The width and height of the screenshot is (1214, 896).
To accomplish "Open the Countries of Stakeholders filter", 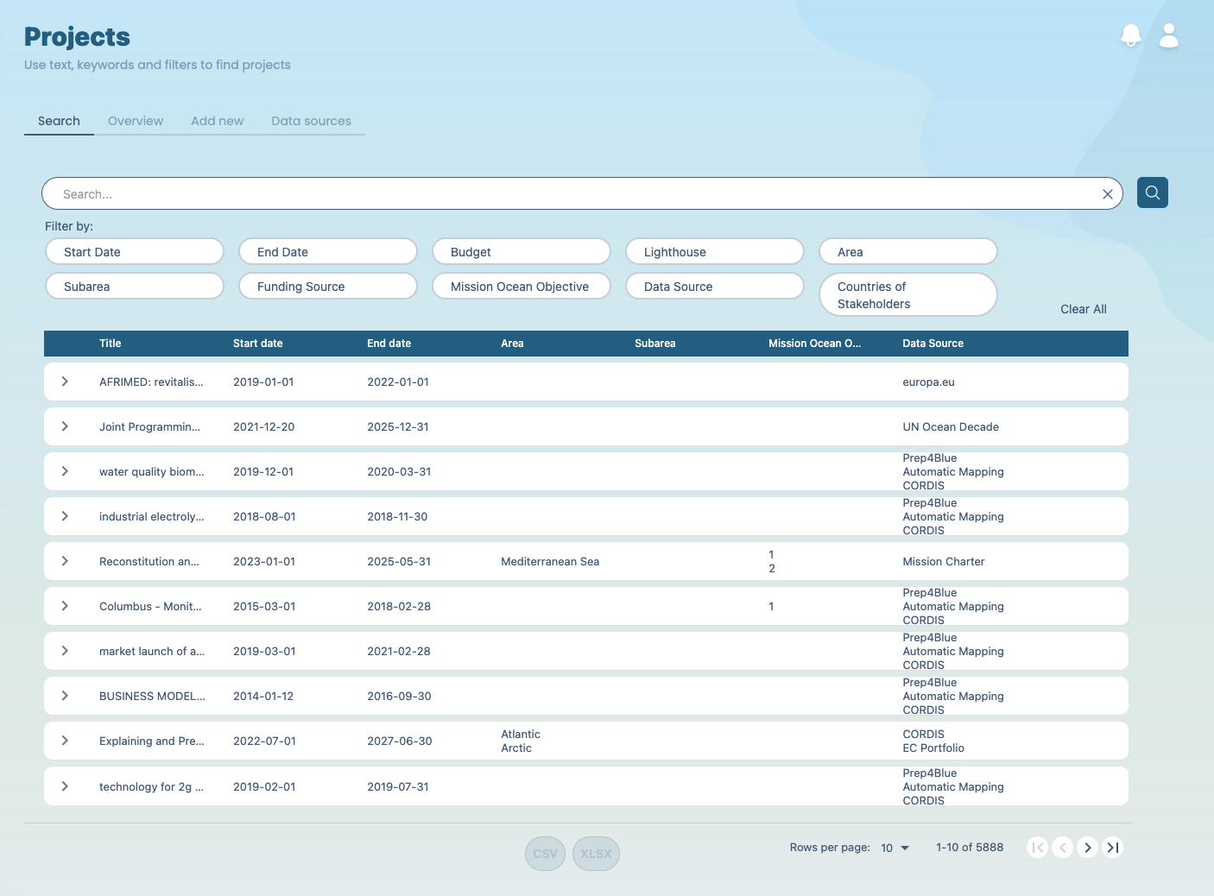I will coord(908,295).
